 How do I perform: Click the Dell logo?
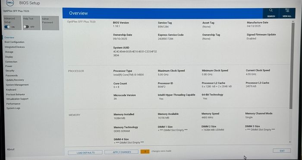pos(10,3)
